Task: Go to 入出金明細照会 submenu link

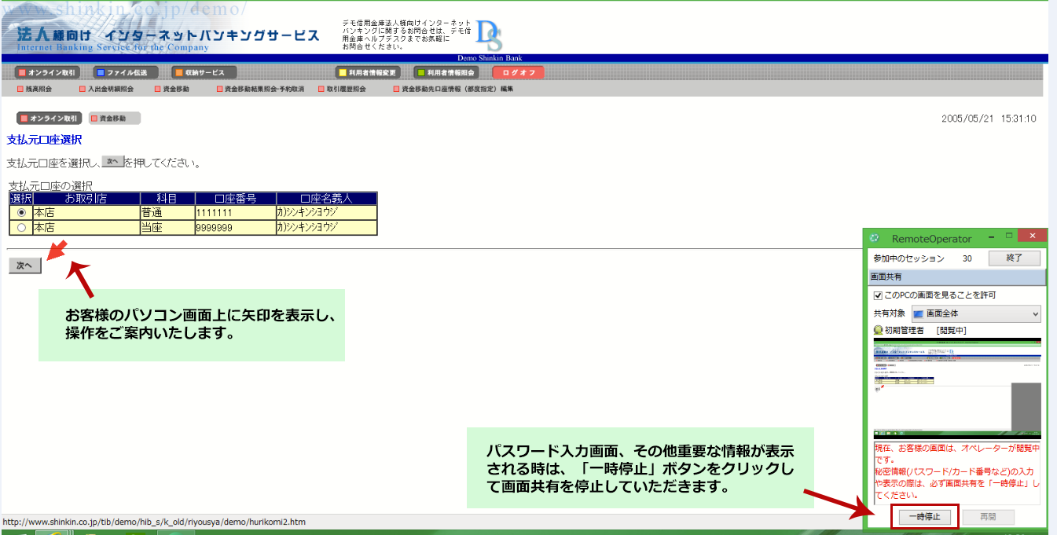Action: coord(111,90)
